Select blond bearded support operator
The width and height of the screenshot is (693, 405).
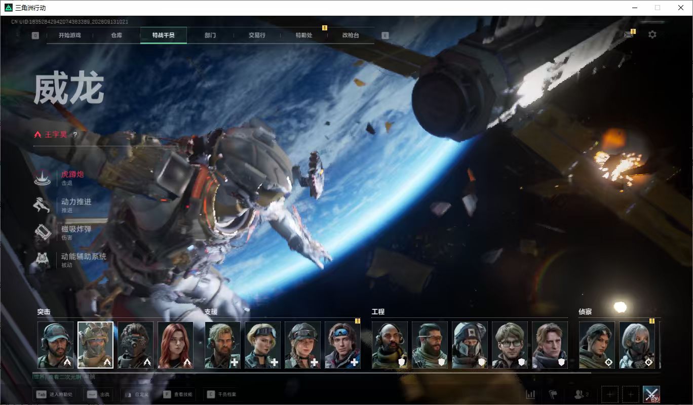(223, 345)
